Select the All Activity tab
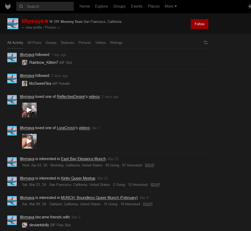Image resolution: width=251 pixels, height=231 pixels. pyautogui.click(x=15, y=43)
